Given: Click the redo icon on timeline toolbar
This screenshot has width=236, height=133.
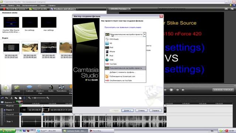Looking at the screenshot, I should pos(7,98).
